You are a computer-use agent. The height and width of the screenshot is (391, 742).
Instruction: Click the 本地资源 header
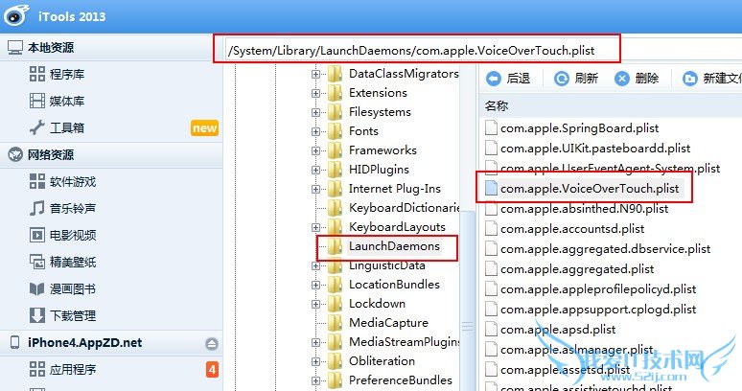click(51, 47)
